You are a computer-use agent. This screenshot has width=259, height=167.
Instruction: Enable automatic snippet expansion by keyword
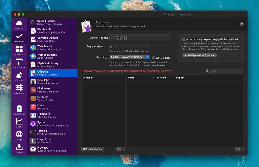point(184,39)
